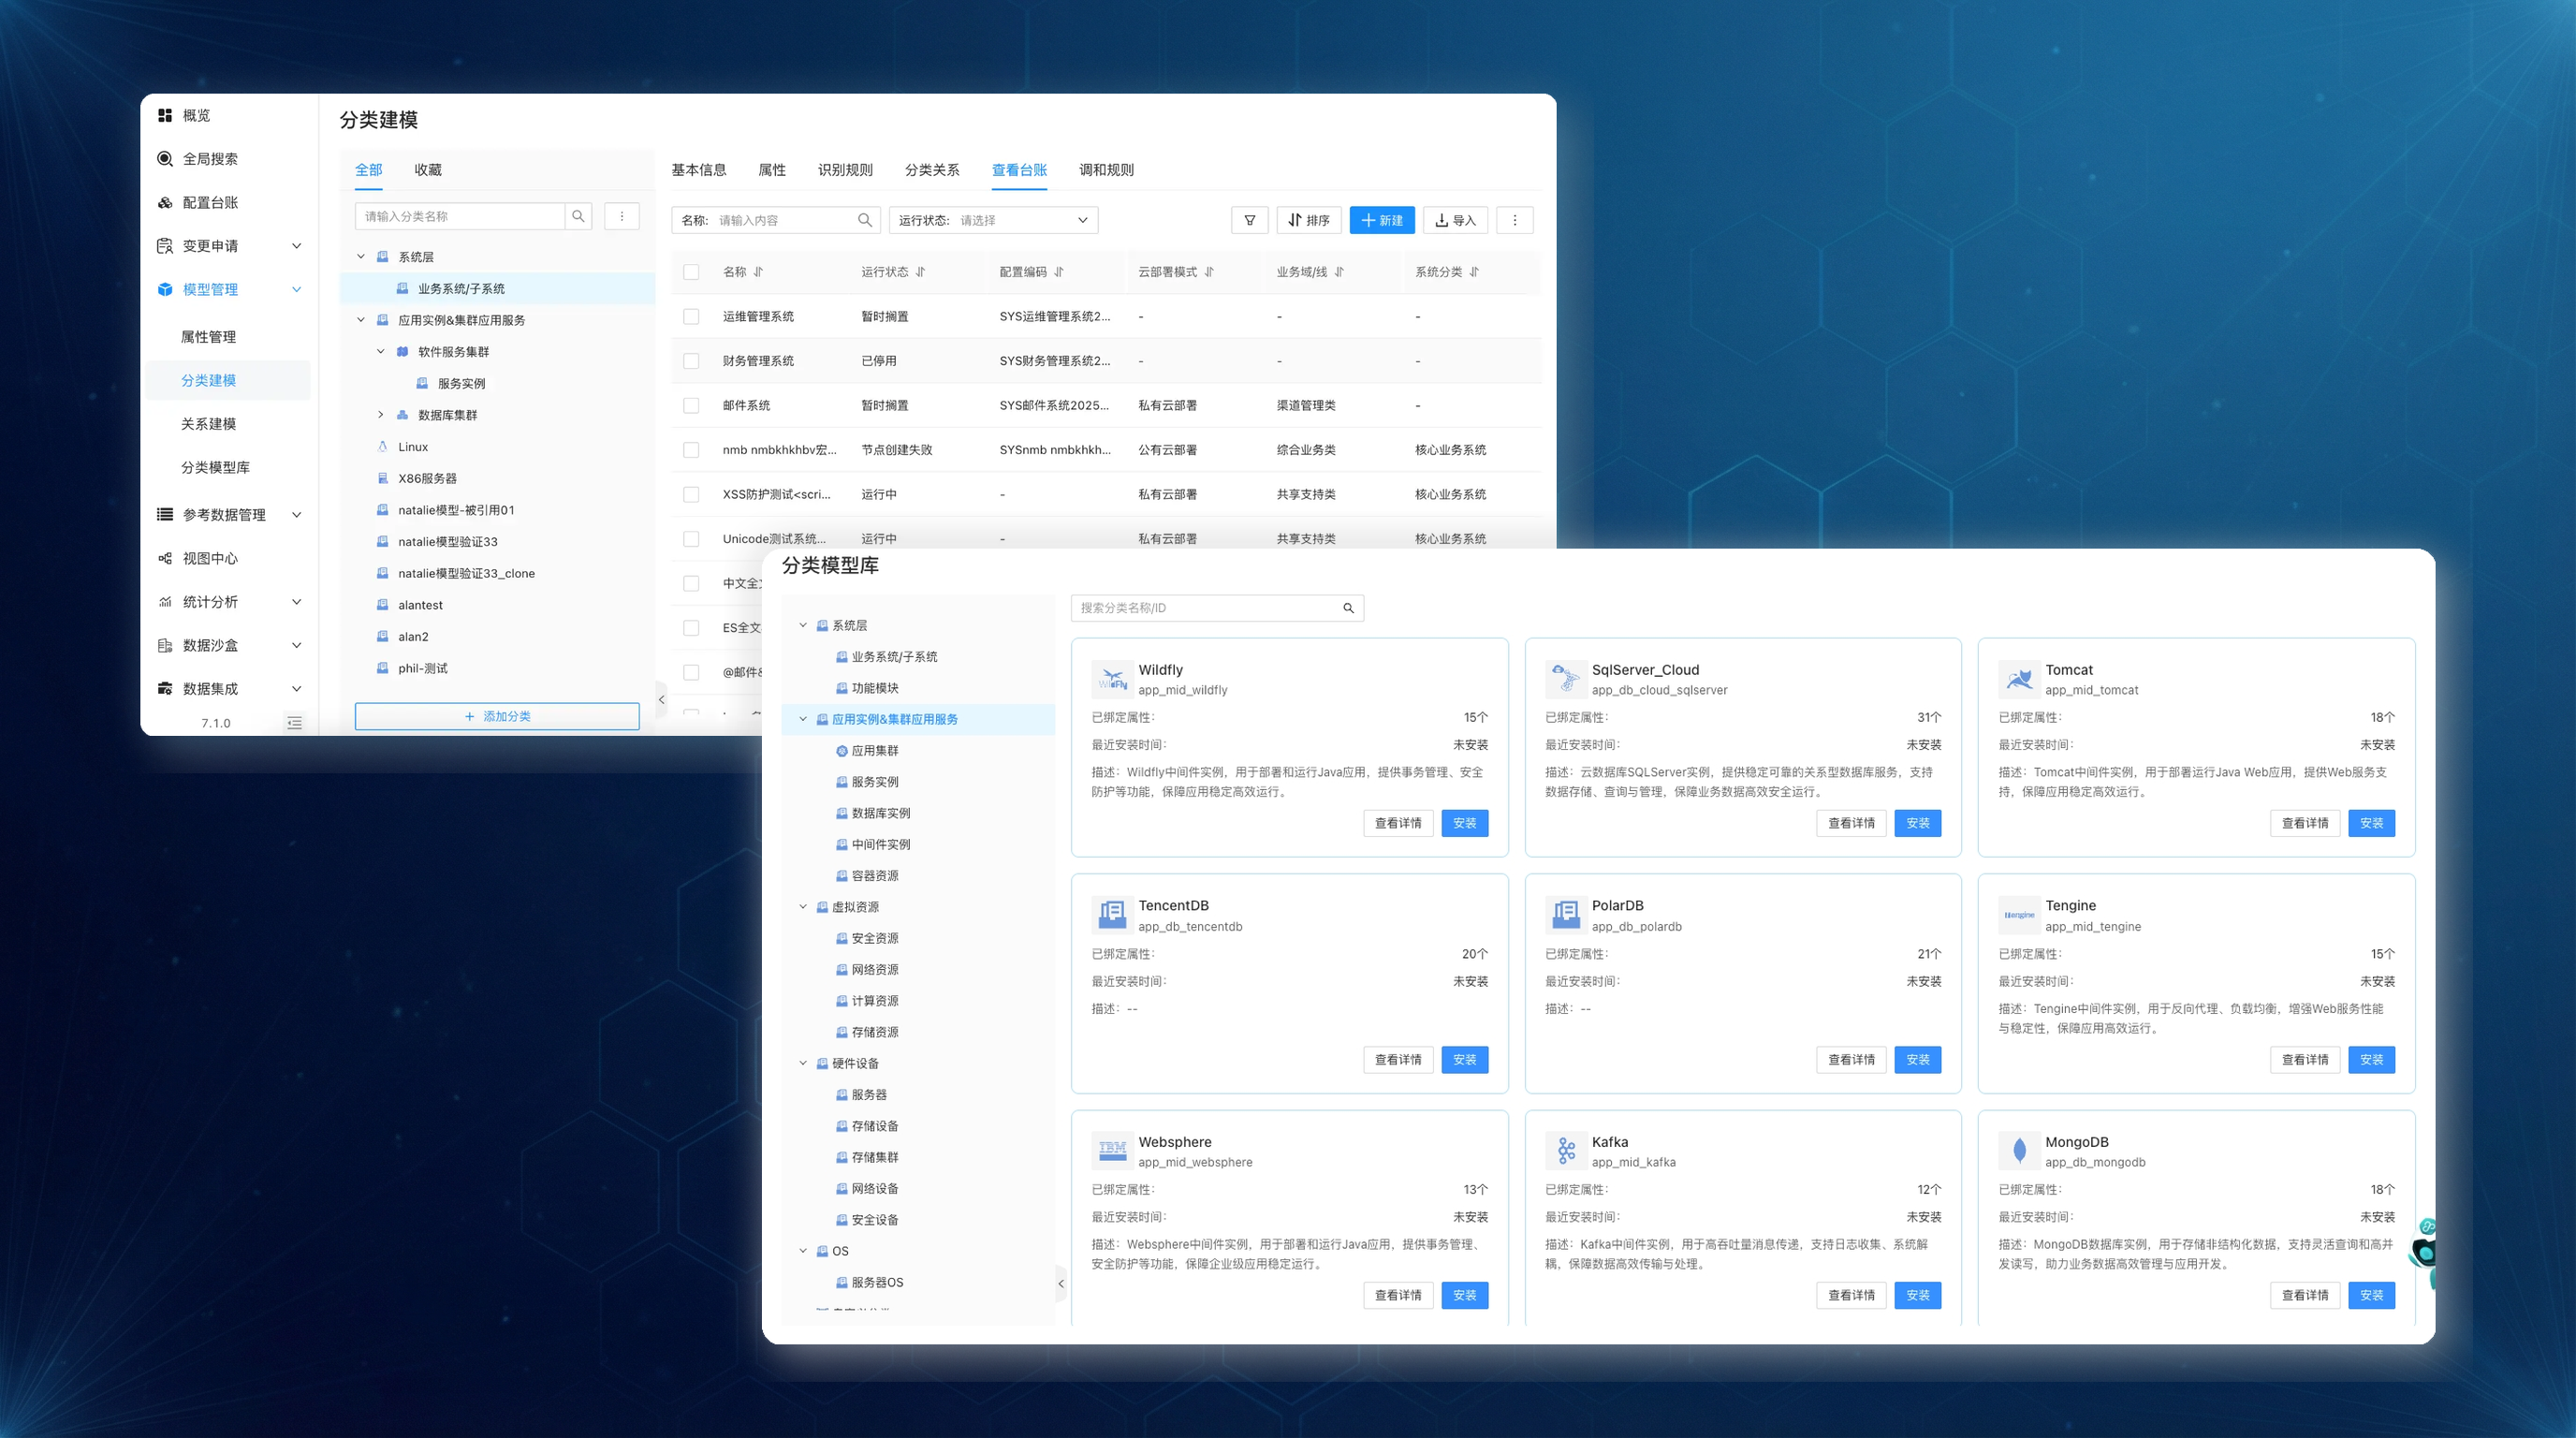2576x1438 pixels.
Task: Click the sidebar collapse icon beside version 7.1.0
Action: 294,723
